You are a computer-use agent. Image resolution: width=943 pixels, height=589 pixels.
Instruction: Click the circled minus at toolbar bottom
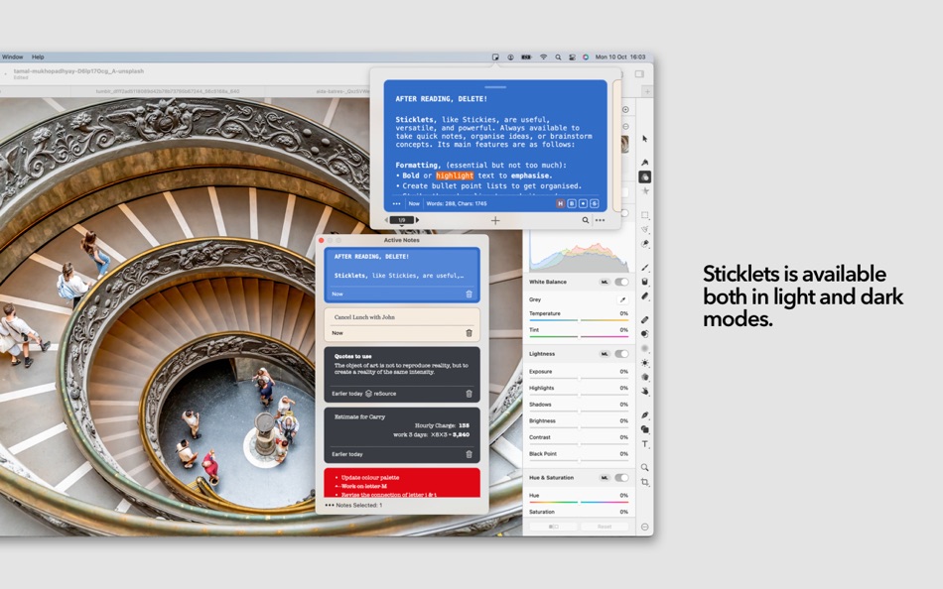coord(644,527)
